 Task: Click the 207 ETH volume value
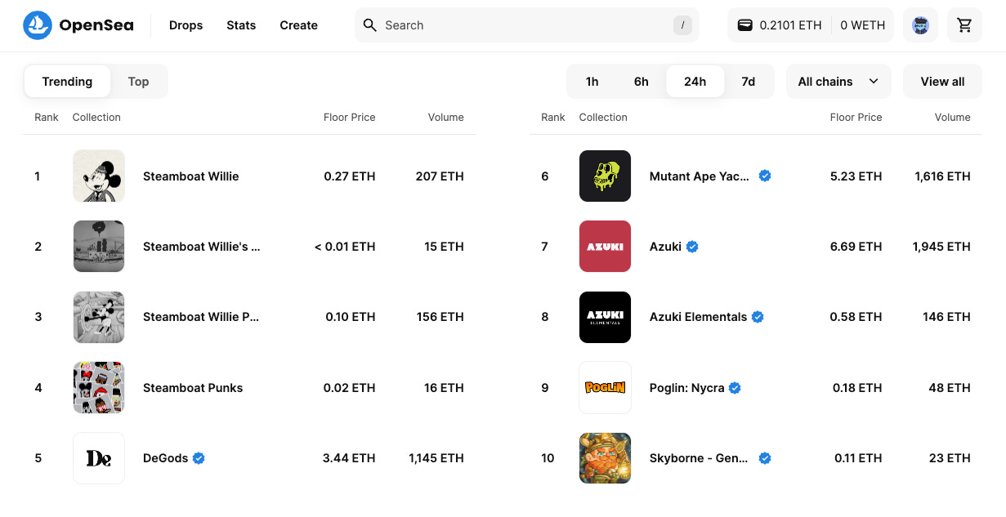tap(440, 176)
